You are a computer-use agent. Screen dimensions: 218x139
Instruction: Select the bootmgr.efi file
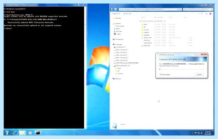[148, 43]
